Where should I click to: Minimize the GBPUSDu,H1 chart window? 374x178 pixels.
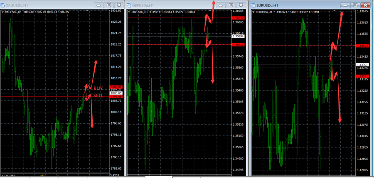(x=221, y=5)
